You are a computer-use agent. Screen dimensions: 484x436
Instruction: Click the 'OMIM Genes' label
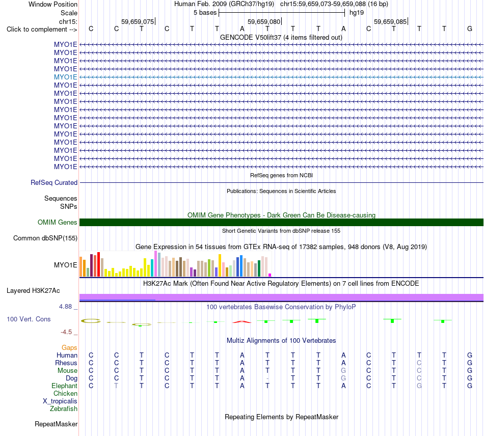pyautogui.click(x=57, y=223)
